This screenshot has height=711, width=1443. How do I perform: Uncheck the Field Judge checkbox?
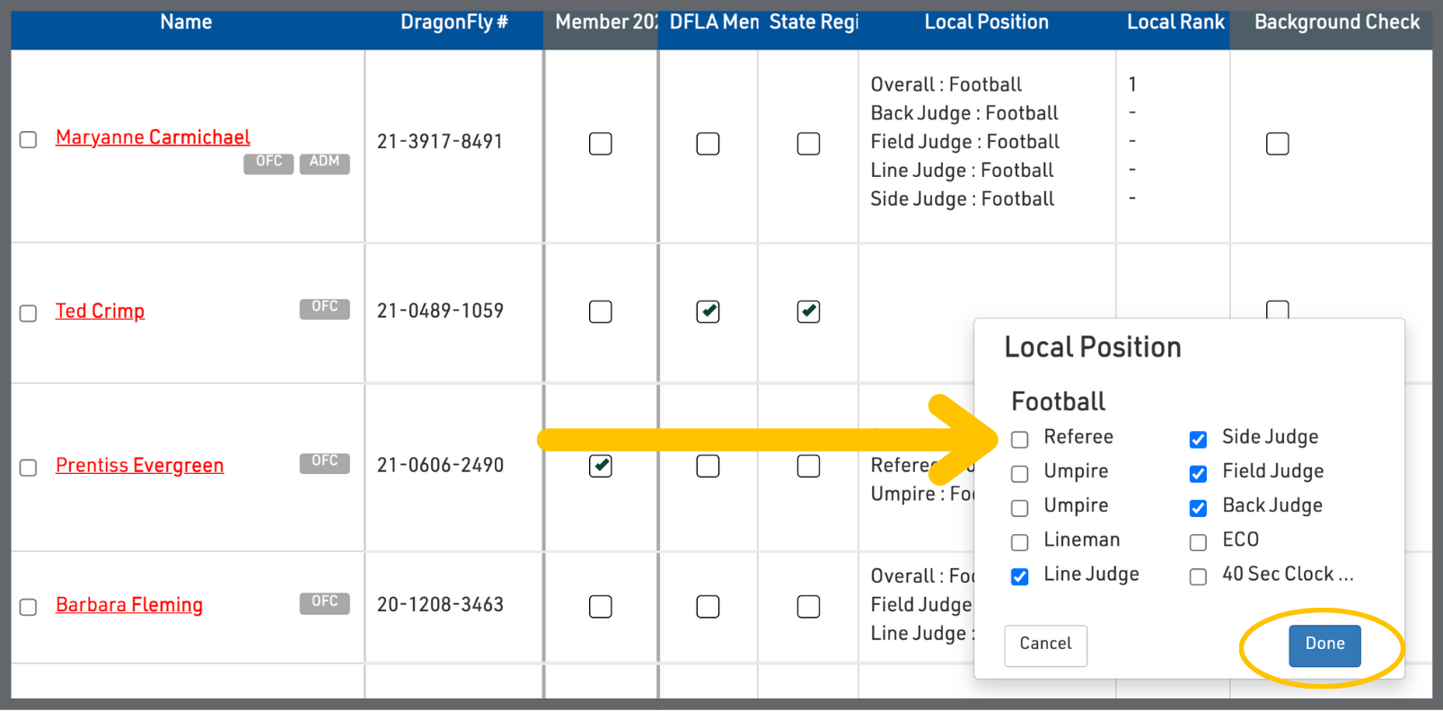tap(1198, 474)
